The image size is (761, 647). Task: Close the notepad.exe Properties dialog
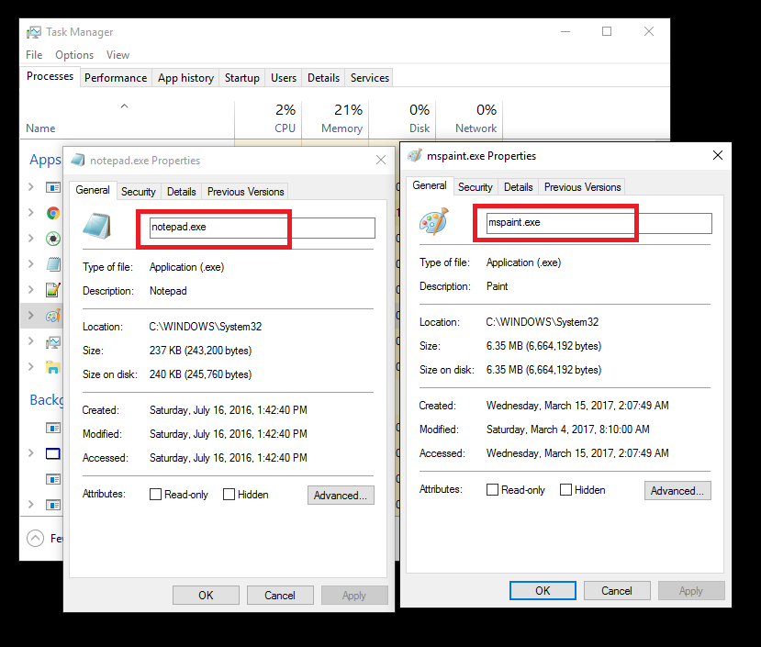click(381, 160)
